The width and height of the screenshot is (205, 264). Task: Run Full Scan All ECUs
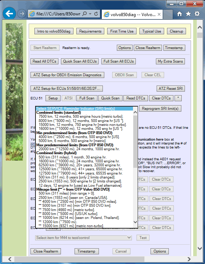119,61
